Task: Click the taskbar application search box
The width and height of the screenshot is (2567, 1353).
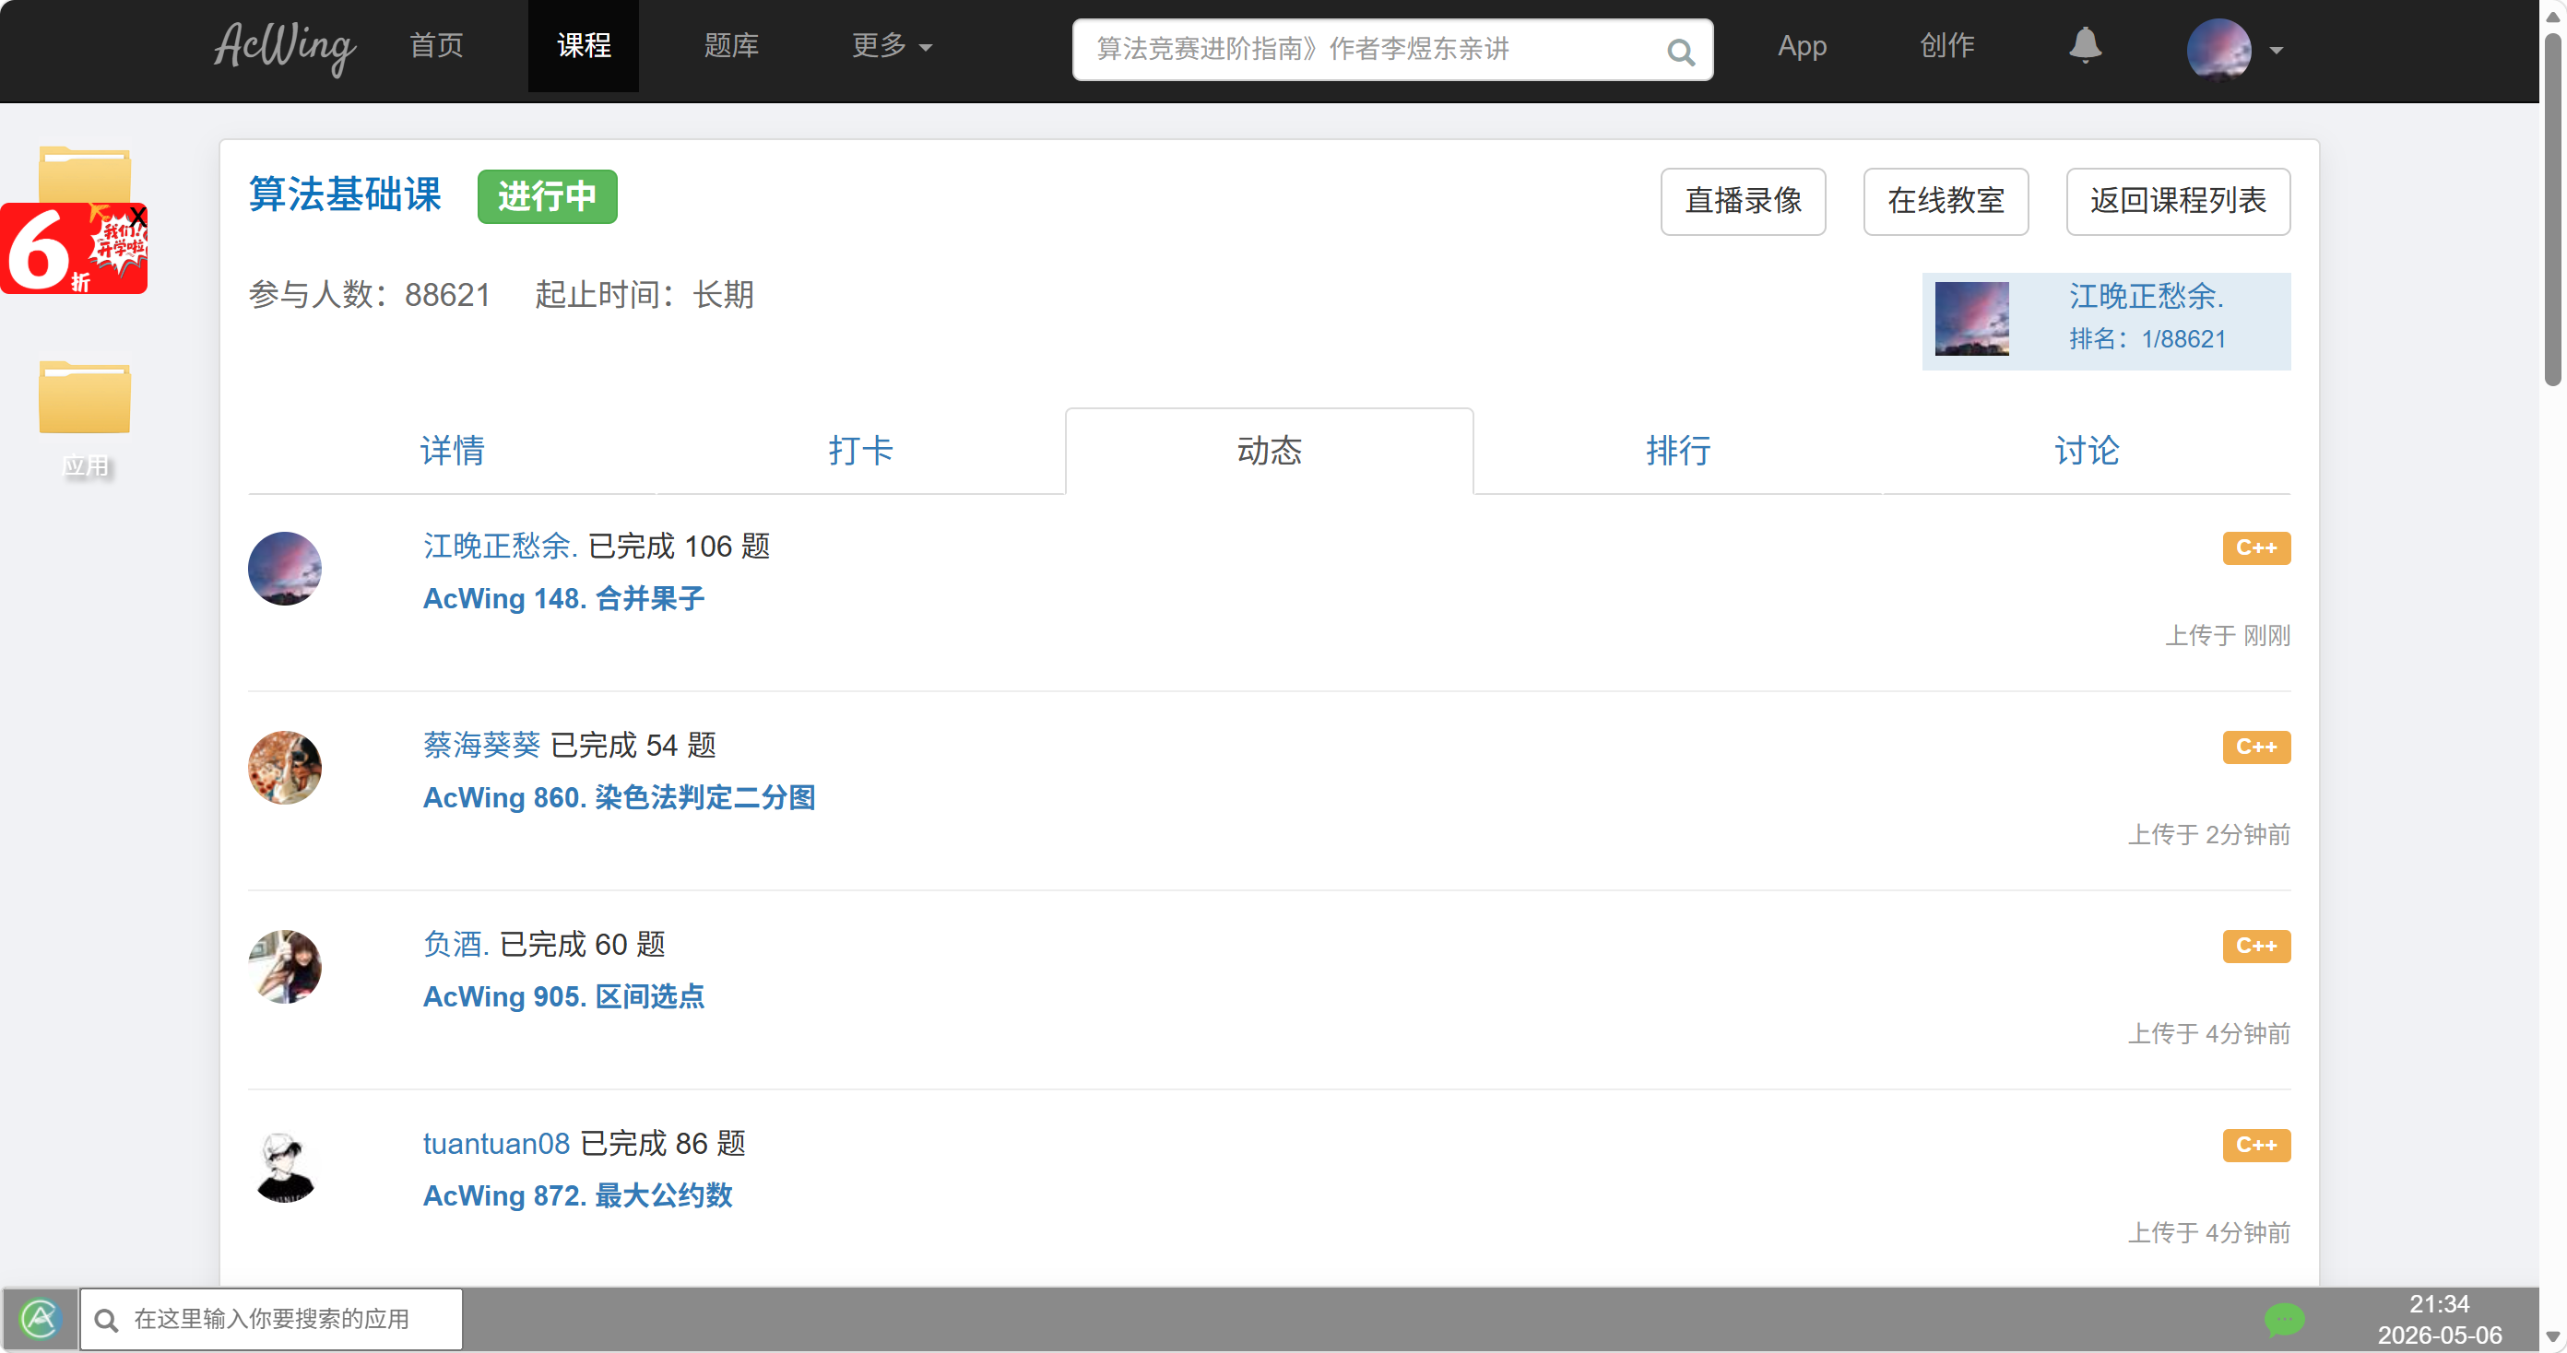Action: pos(271,1319)
